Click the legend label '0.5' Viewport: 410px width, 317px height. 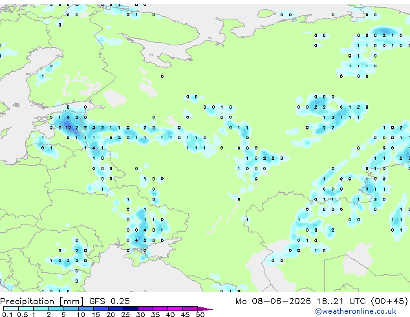pyautogui.click(x=23, y=314)
